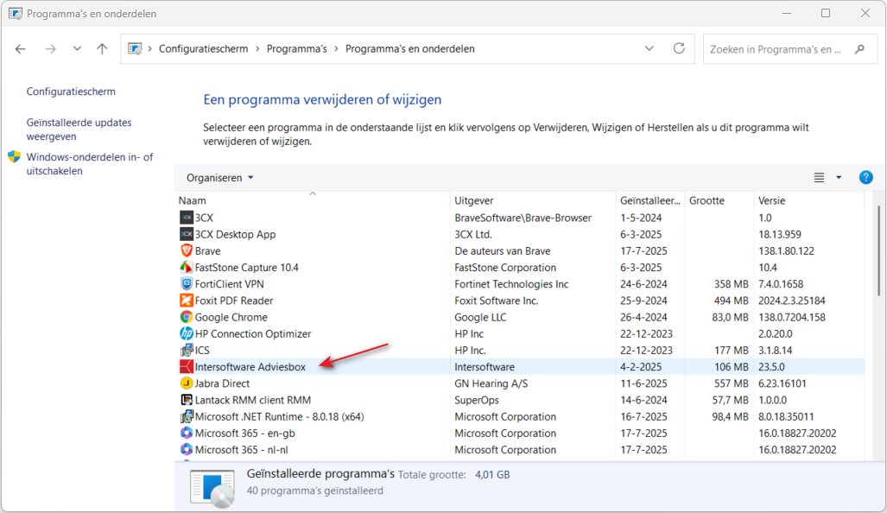Select the Google Chrome row name
The width and height of the screenshot is (887, 513).
click(x=231, y=317)
